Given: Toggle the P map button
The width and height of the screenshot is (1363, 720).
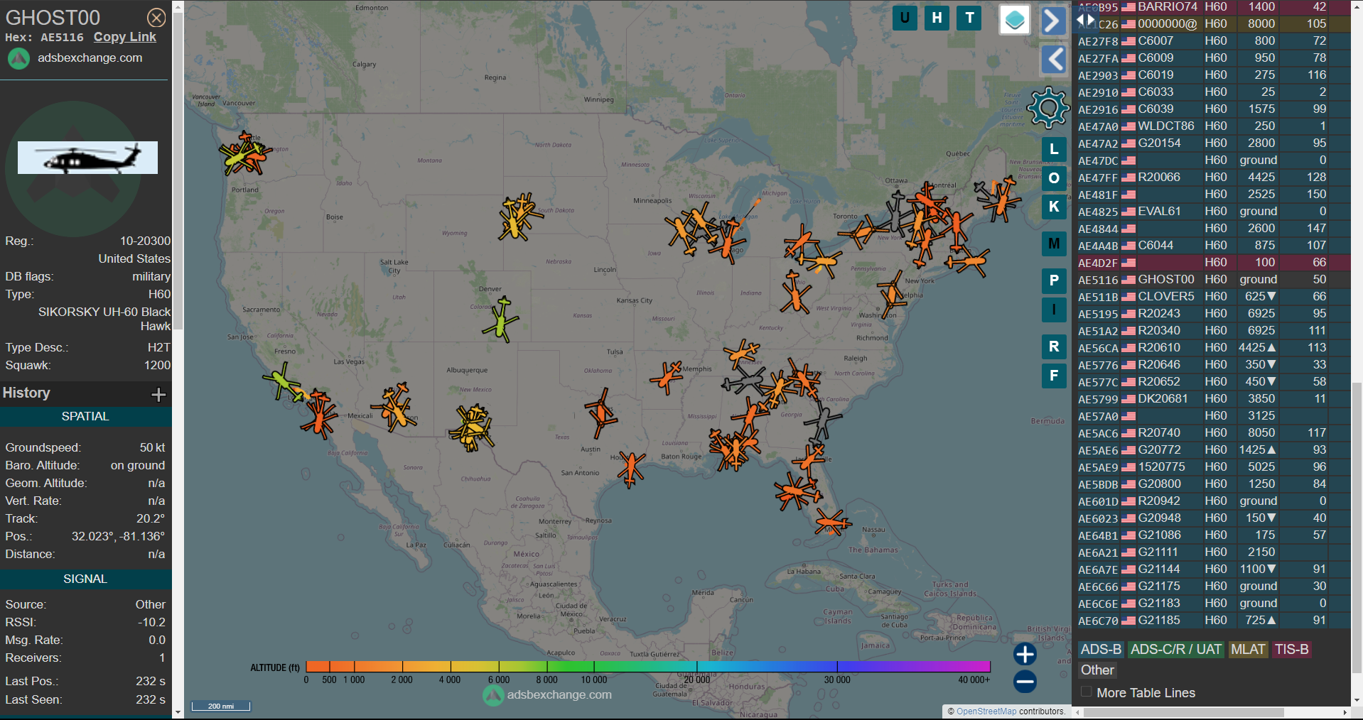Looking at the screenshot, I should pos(1054,280).
